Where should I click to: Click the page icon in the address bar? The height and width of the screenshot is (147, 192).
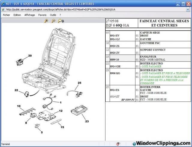(3, 9)
